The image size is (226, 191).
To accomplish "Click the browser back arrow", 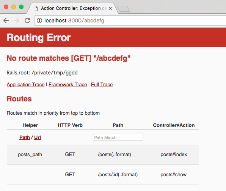I will [6, 21].
